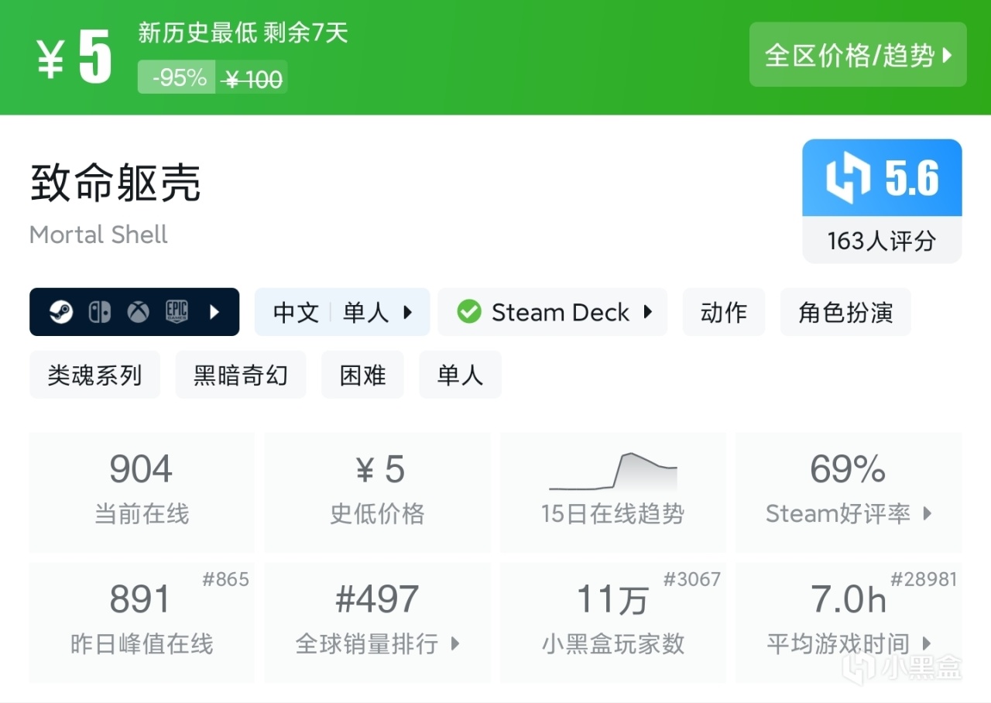Click the Xbox platform icon
This screenshot has height=703, width=991.
click(139, 312)
